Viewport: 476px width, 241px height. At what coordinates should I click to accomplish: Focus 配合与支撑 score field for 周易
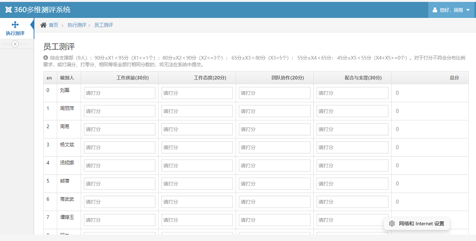click(352, 129)
